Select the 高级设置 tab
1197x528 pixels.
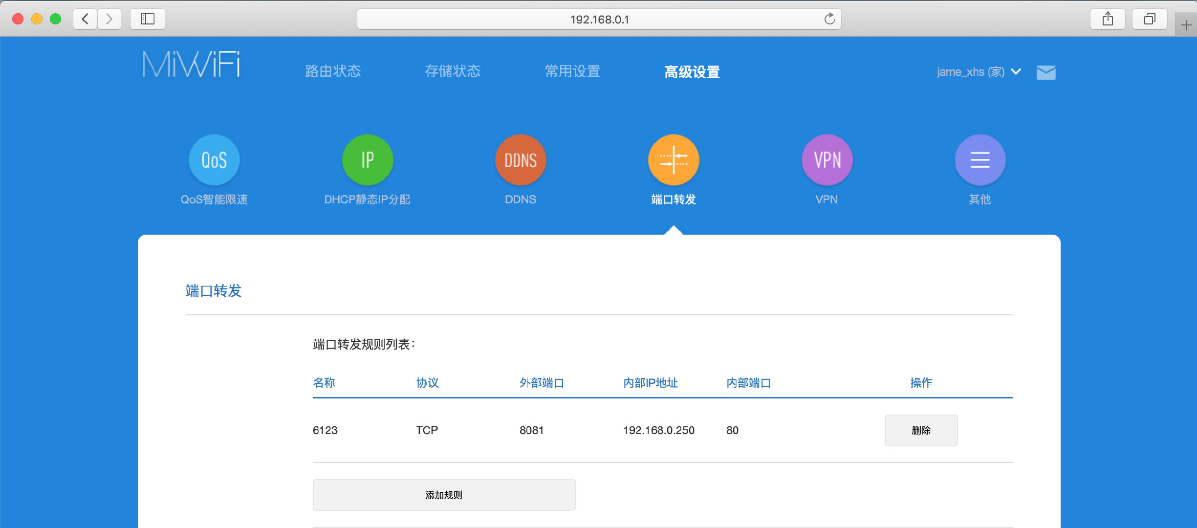click(x=692, y=72)
